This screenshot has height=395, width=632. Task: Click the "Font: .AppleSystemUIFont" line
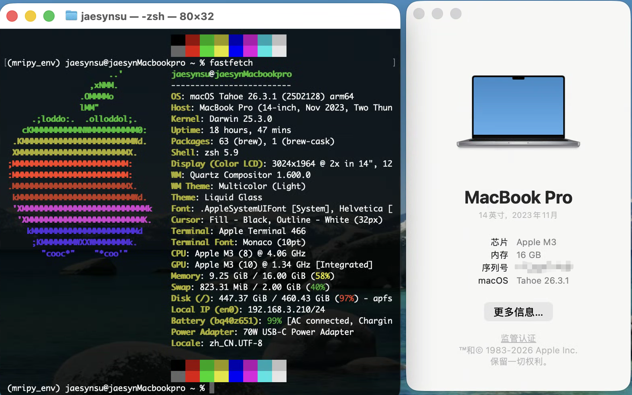[x=282, y=209]
